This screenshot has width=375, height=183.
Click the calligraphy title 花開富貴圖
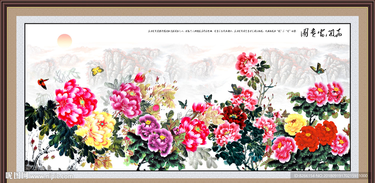[x=322, y=33]
